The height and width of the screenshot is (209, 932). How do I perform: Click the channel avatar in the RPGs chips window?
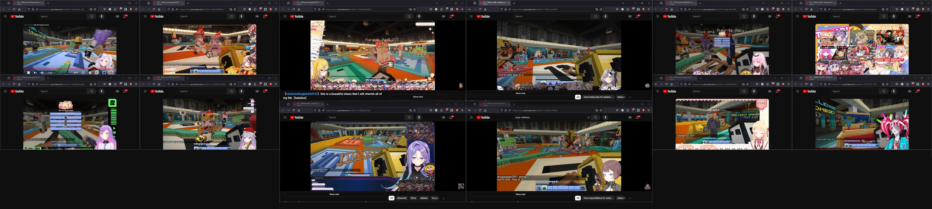click(461, 186)
